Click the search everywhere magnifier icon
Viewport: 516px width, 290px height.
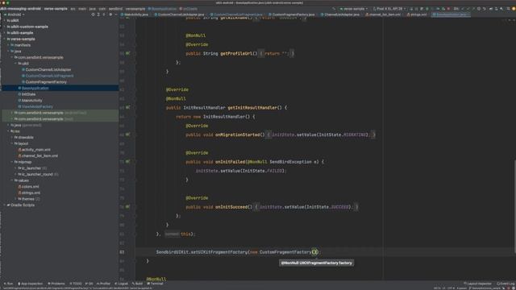[x=501, y=9]
